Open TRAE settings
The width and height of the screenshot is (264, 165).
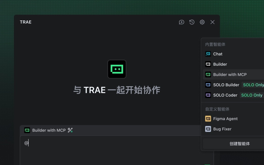pyautogui.click(x=202, y=22)
